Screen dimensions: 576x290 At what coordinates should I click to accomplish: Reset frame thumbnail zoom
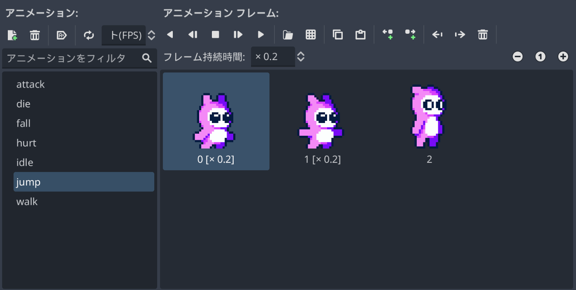click(x=540, y=57)
